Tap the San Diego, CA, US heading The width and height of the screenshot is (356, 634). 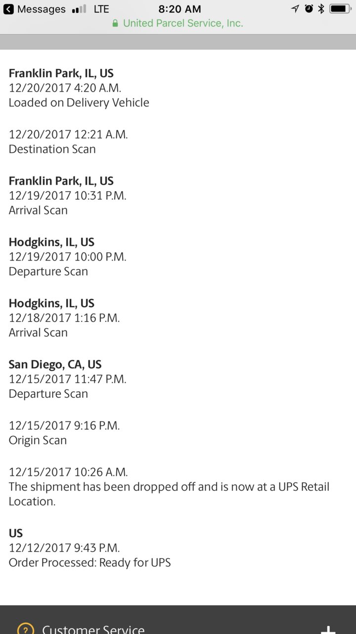point(55,365)
